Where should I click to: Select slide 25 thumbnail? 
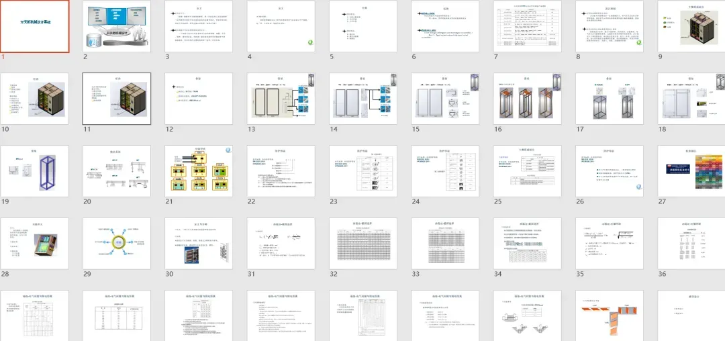click(x=528, y=171)
